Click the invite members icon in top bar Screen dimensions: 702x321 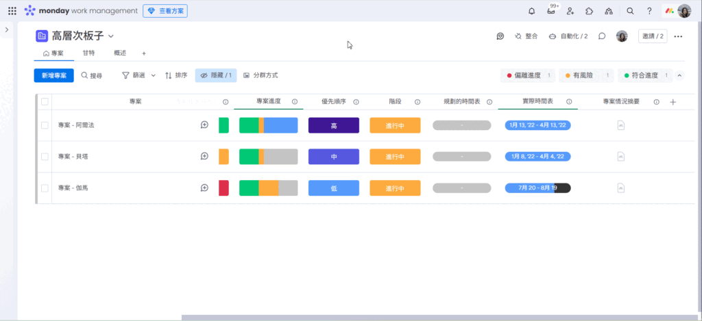click(x=570, y=11)
